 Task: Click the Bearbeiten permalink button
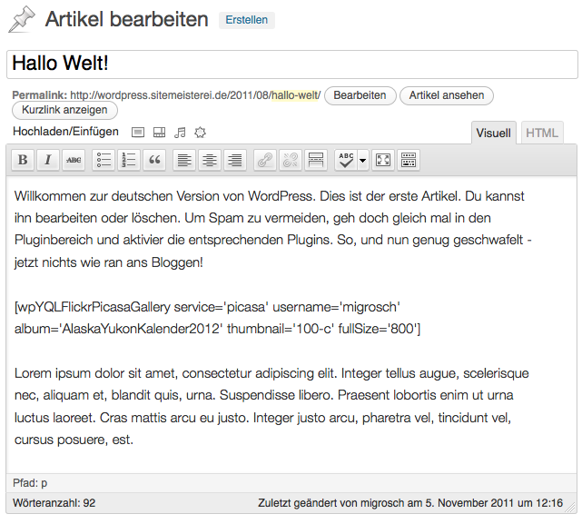[x=360, y=95]
